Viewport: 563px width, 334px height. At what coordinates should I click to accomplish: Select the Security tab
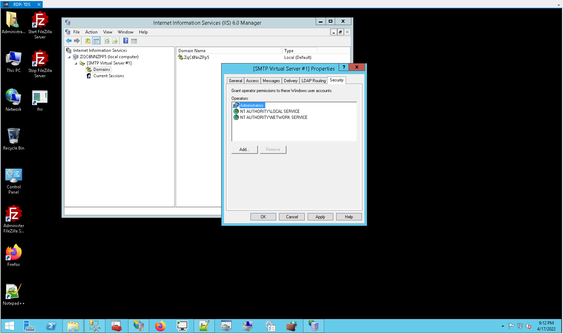point(337,80)
